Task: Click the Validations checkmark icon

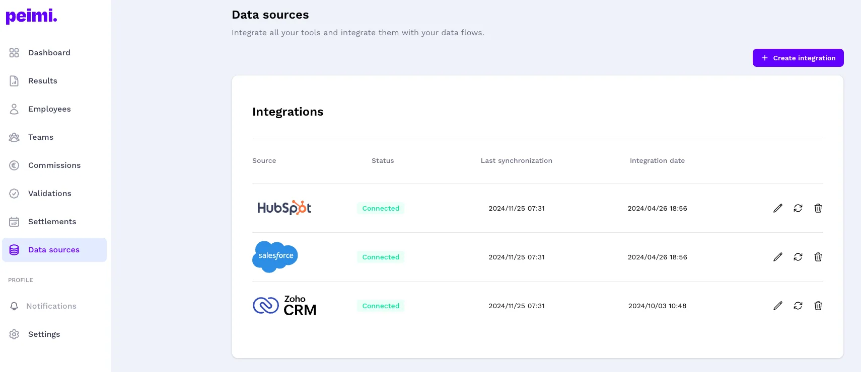Action: click(x=14, y=194)
